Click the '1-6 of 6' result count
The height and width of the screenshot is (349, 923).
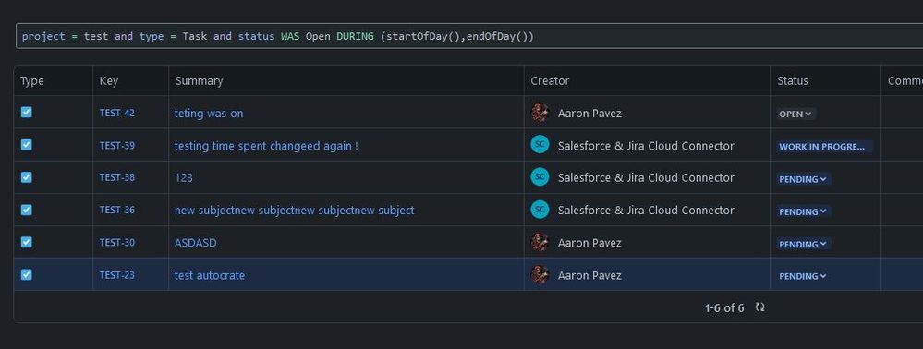click(724, 307)
